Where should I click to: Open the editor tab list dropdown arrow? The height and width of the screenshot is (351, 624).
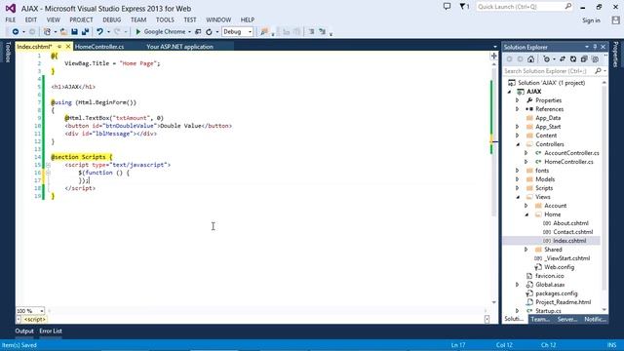(x=495, y=47)
